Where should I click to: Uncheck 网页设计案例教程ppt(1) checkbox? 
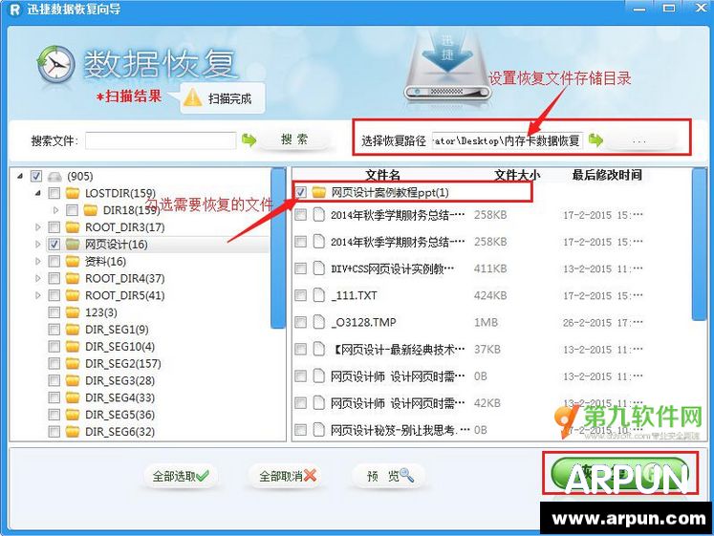click(x=300, y=192)
